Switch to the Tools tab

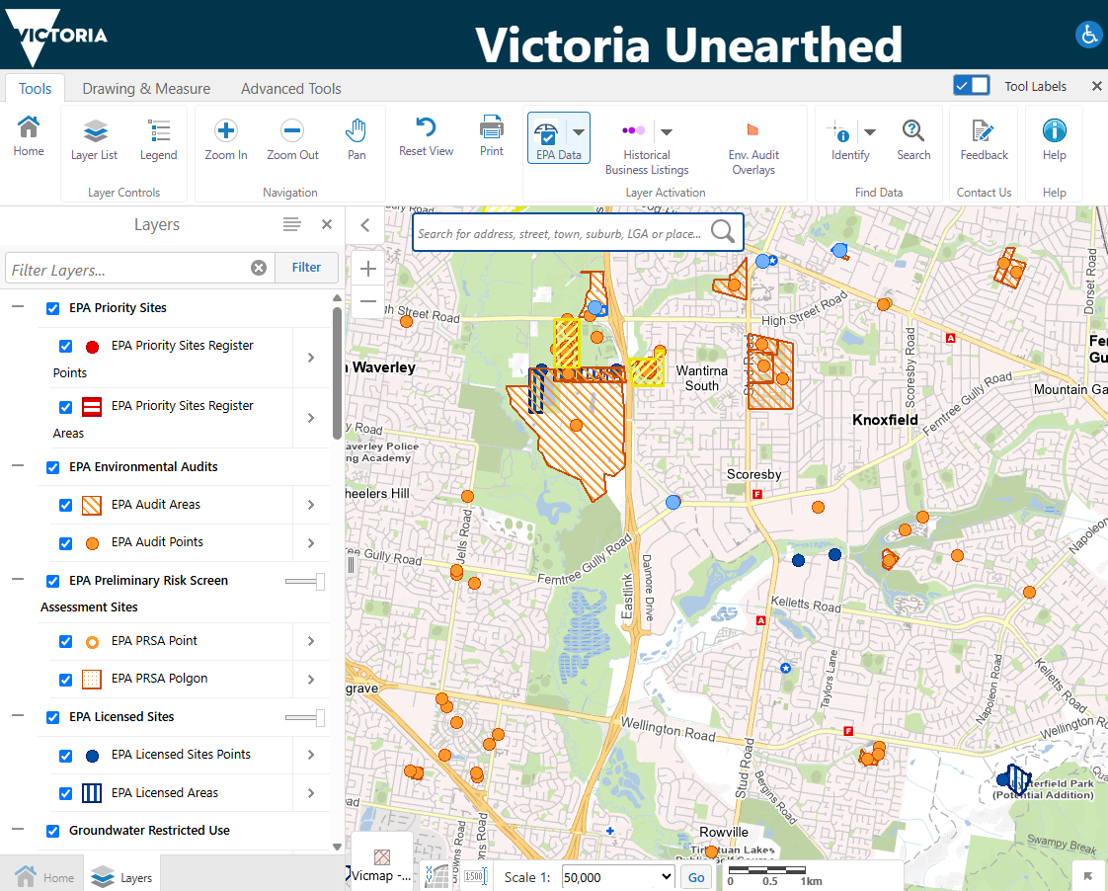tap(35, 88)
